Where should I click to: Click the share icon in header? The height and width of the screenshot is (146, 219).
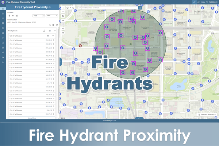click(199, 2)
